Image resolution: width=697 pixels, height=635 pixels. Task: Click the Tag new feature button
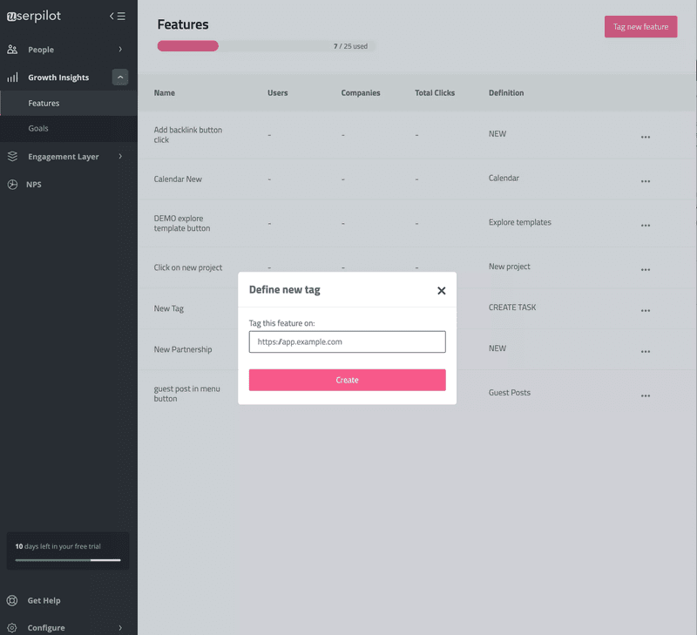[640, 26]
